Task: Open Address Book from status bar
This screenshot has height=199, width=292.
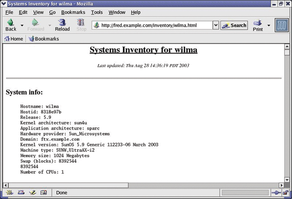Action: (x=44, y=193)
